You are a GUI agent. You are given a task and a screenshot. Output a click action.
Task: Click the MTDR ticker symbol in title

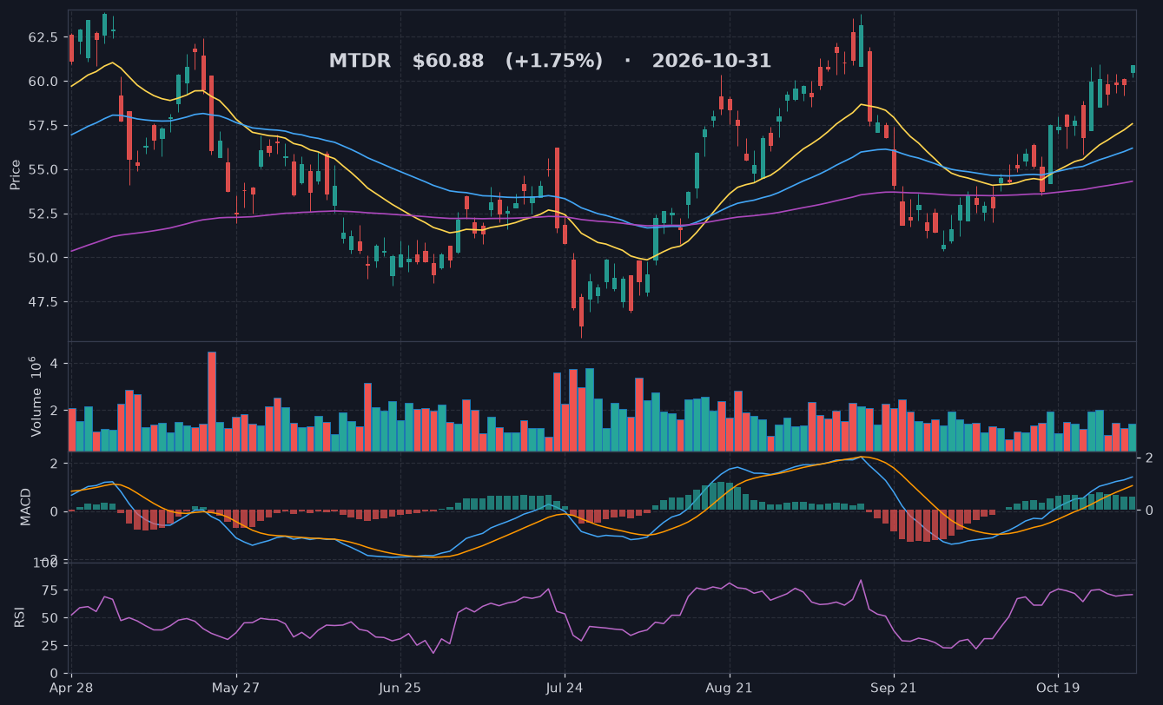pos(359,62)
